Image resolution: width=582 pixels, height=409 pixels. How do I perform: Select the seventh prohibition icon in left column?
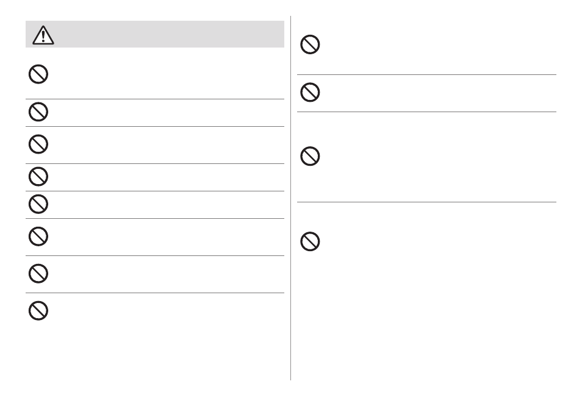[x=38, y=273]
